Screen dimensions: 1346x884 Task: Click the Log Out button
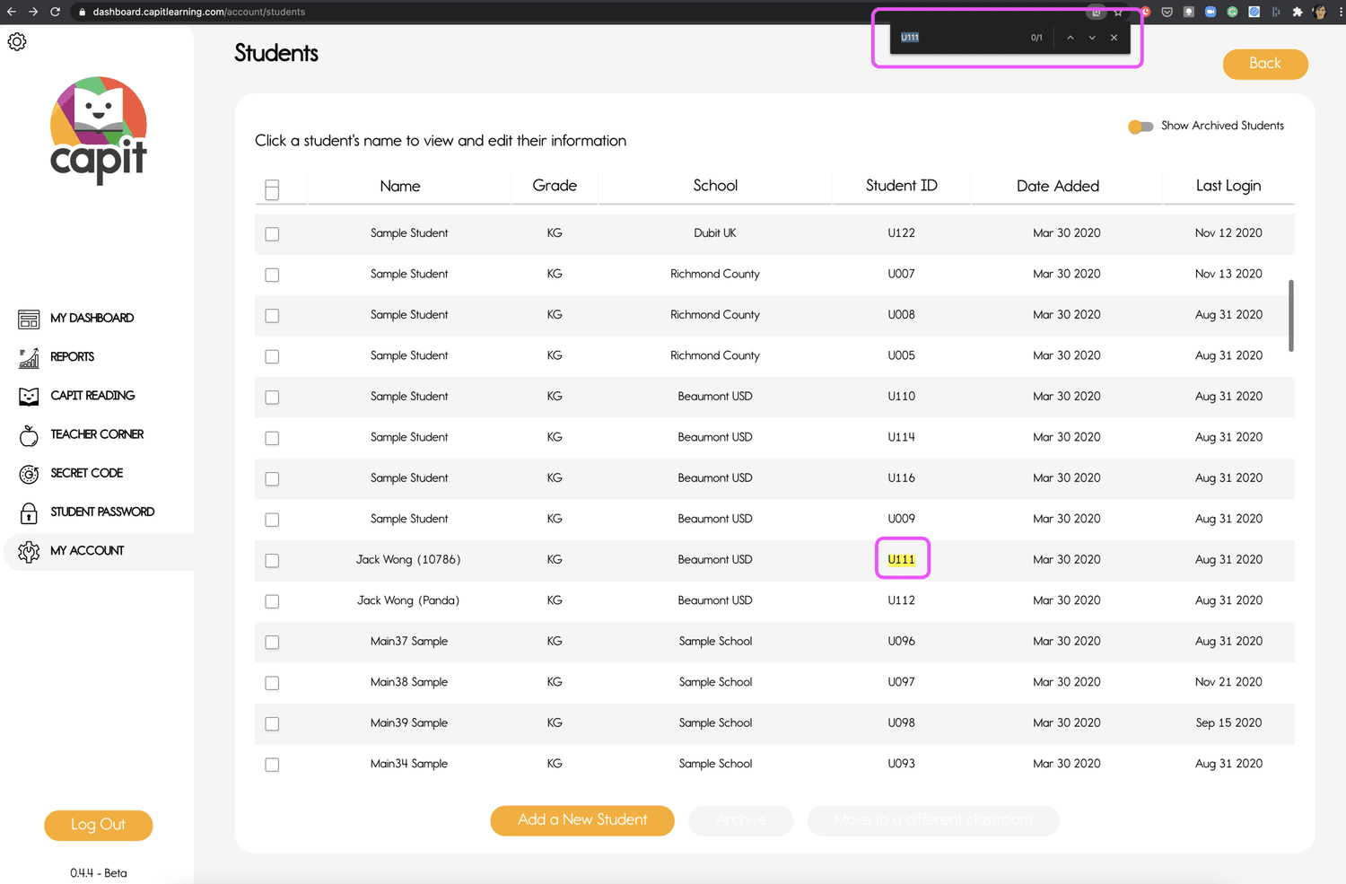(x=98, y=825)
